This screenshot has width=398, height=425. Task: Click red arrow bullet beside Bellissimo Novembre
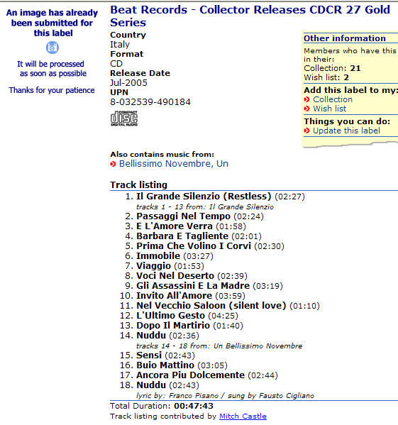click(113, 164)
